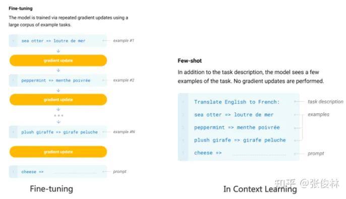Click the 'examples' label beside the bracket
The image size is (346, 199).
(x=318, y=114)
